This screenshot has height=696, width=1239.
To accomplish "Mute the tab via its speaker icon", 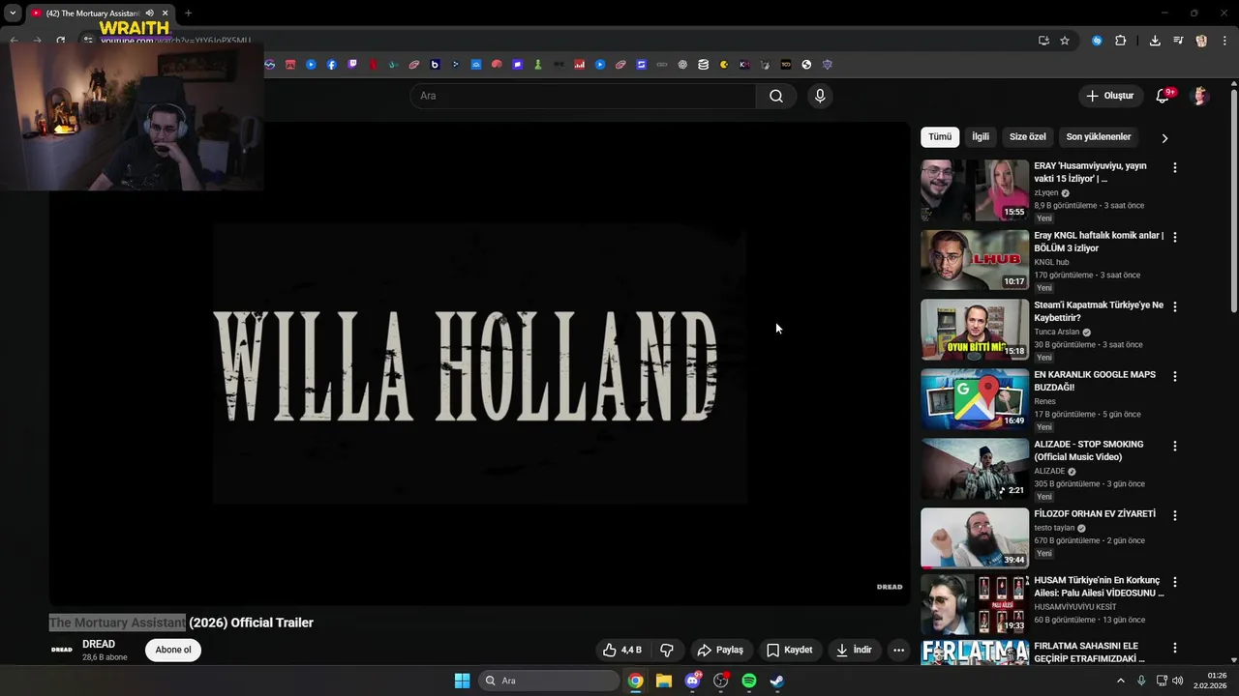I will tap(149, 14).
